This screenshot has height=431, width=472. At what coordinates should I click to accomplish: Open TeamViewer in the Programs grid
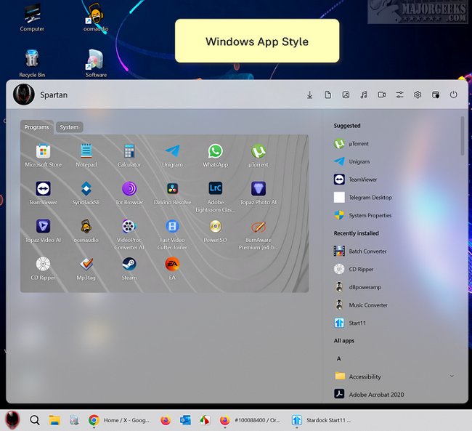(43, 193)
